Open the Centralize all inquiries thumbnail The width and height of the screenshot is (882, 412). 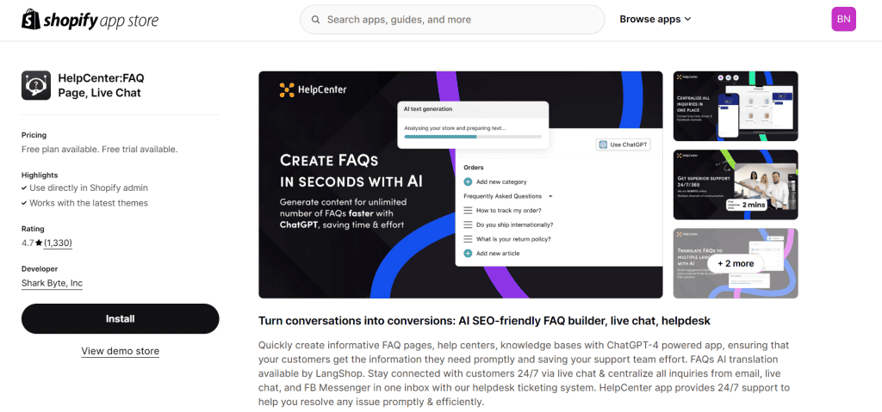coord(736,106)
